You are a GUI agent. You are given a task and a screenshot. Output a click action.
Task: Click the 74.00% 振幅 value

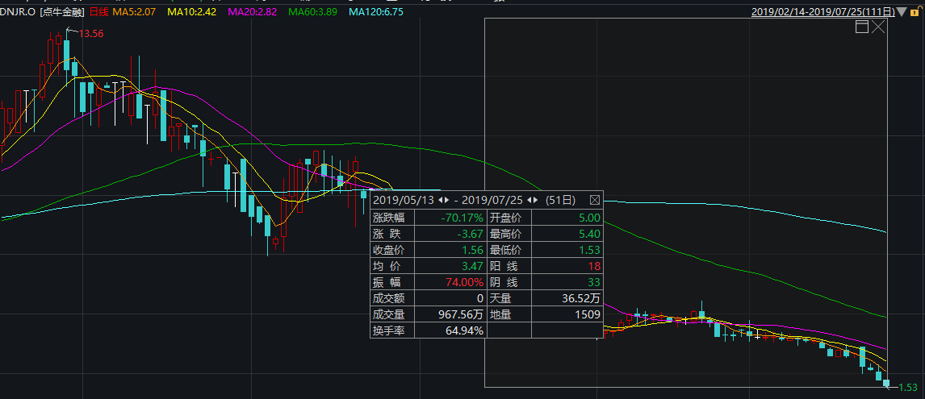point(465,282)
